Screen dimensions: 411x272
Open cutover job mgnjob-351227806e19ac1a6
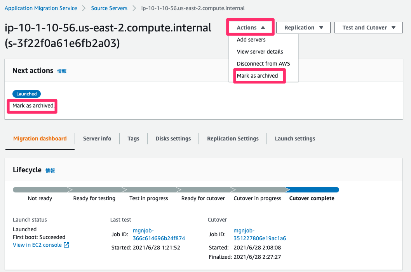[x=259, y=234]
